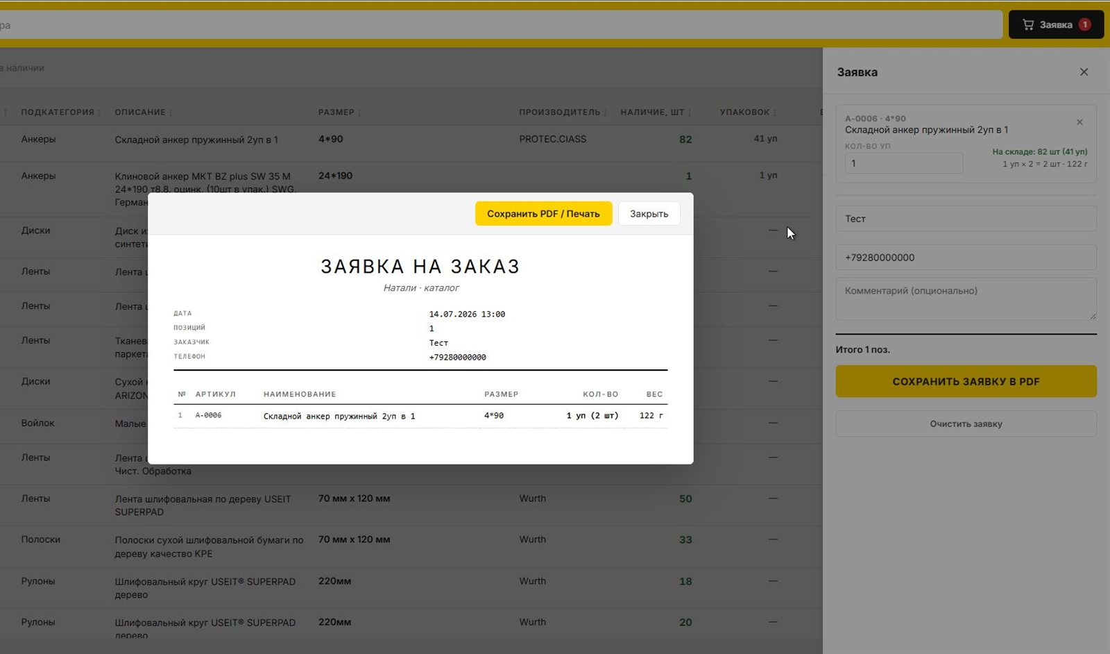1110x654 pixels.
Task: Click the Закрыть button in the dialog
Action: pos(649,214)
